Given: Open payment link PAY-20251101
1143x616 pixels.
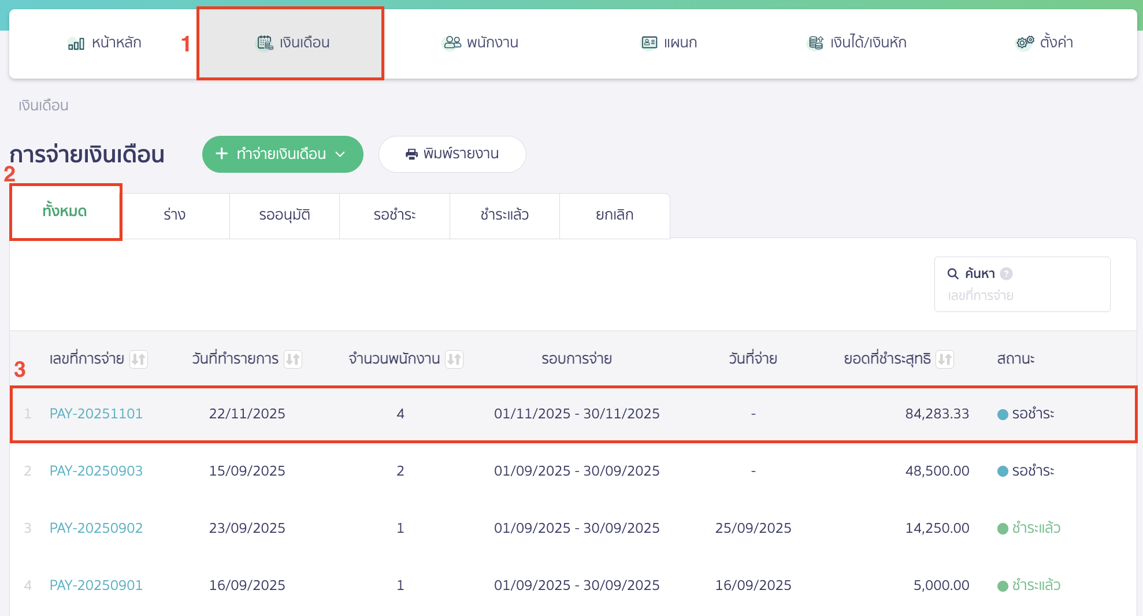Looking at the screenshot, I should tap(96, 414).
